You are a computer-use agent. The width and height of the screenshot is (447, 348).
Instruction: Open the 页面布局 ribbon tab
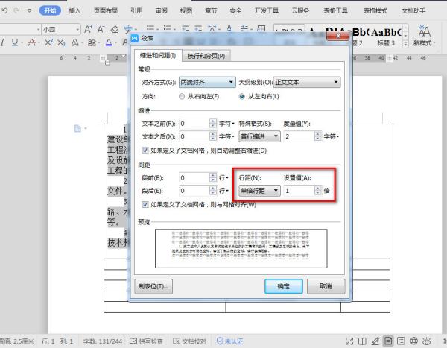105,11
